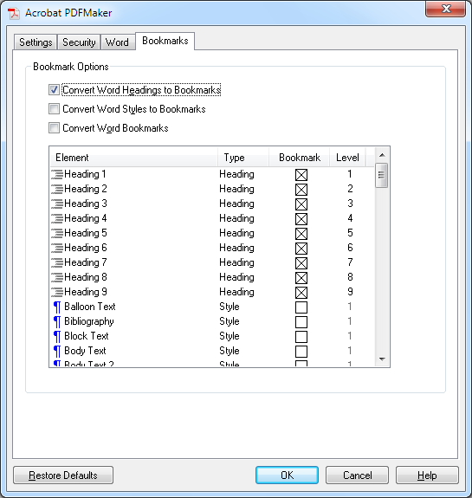Click the Heading 1 outline icon
Screen dimensions: 472x498
[x=57, y=174]
